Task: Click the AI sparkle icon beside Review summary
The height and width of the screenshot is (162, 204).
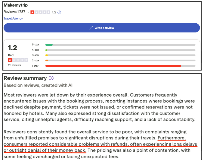Action: [x=52, y=78]
